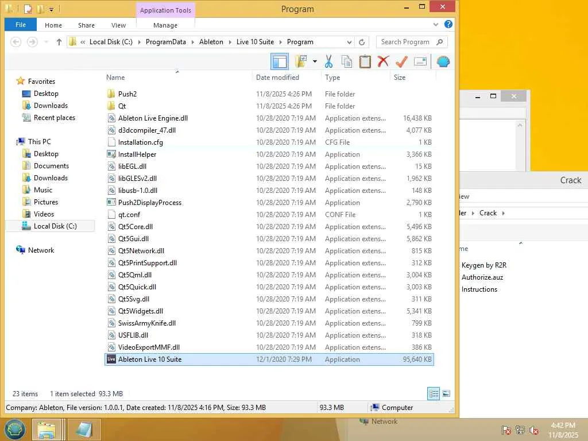
Task: Open the File ribbon tab
Action: [21, 25]
